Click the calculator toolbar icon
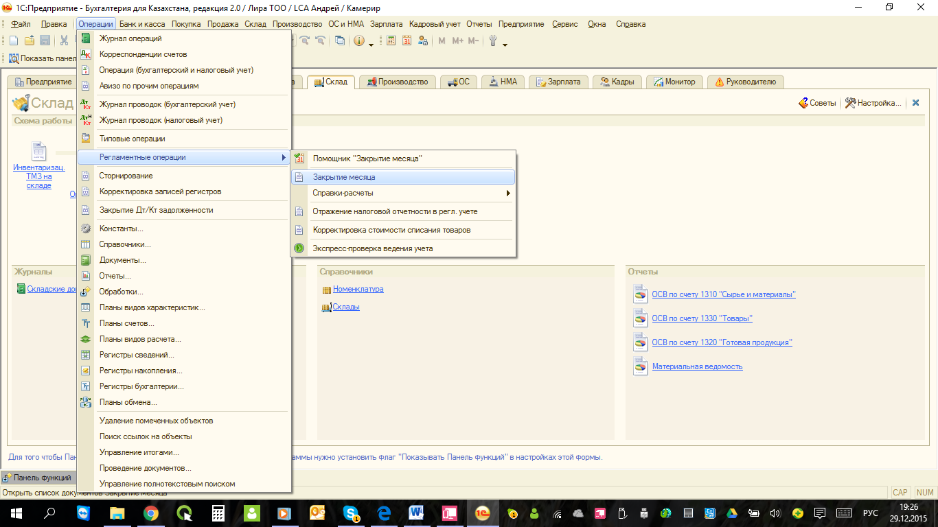This screenshot has height=527, width=938. (x=391, y=40)
